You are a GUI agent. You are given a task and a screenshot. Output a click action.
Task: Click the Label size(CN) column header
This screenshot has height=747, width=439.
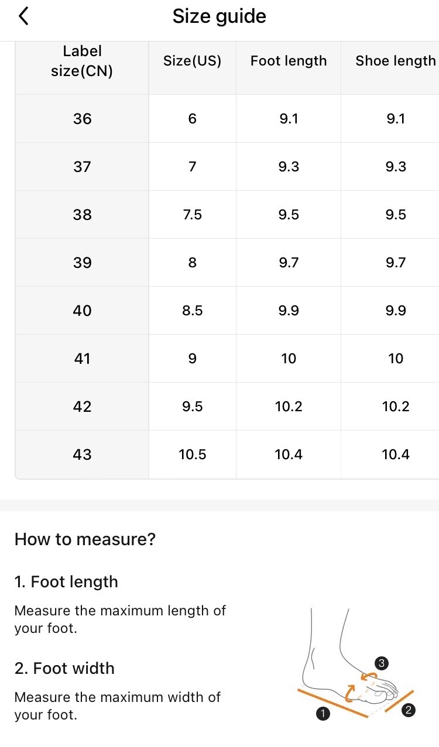click(x=82, y=61)
